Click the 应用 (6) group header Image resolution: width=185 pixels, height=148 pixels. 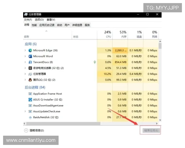coord(31,44)
